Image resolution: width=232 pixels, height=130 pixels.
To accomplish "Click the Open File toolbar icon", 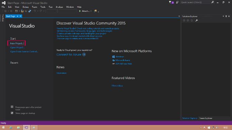I will pyautogui.click(x=22, y=11).
